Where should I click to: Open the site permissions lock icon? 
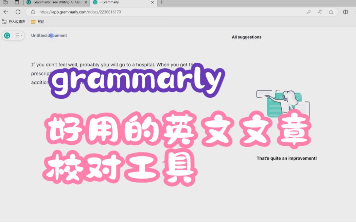click(x=33, y=12)
